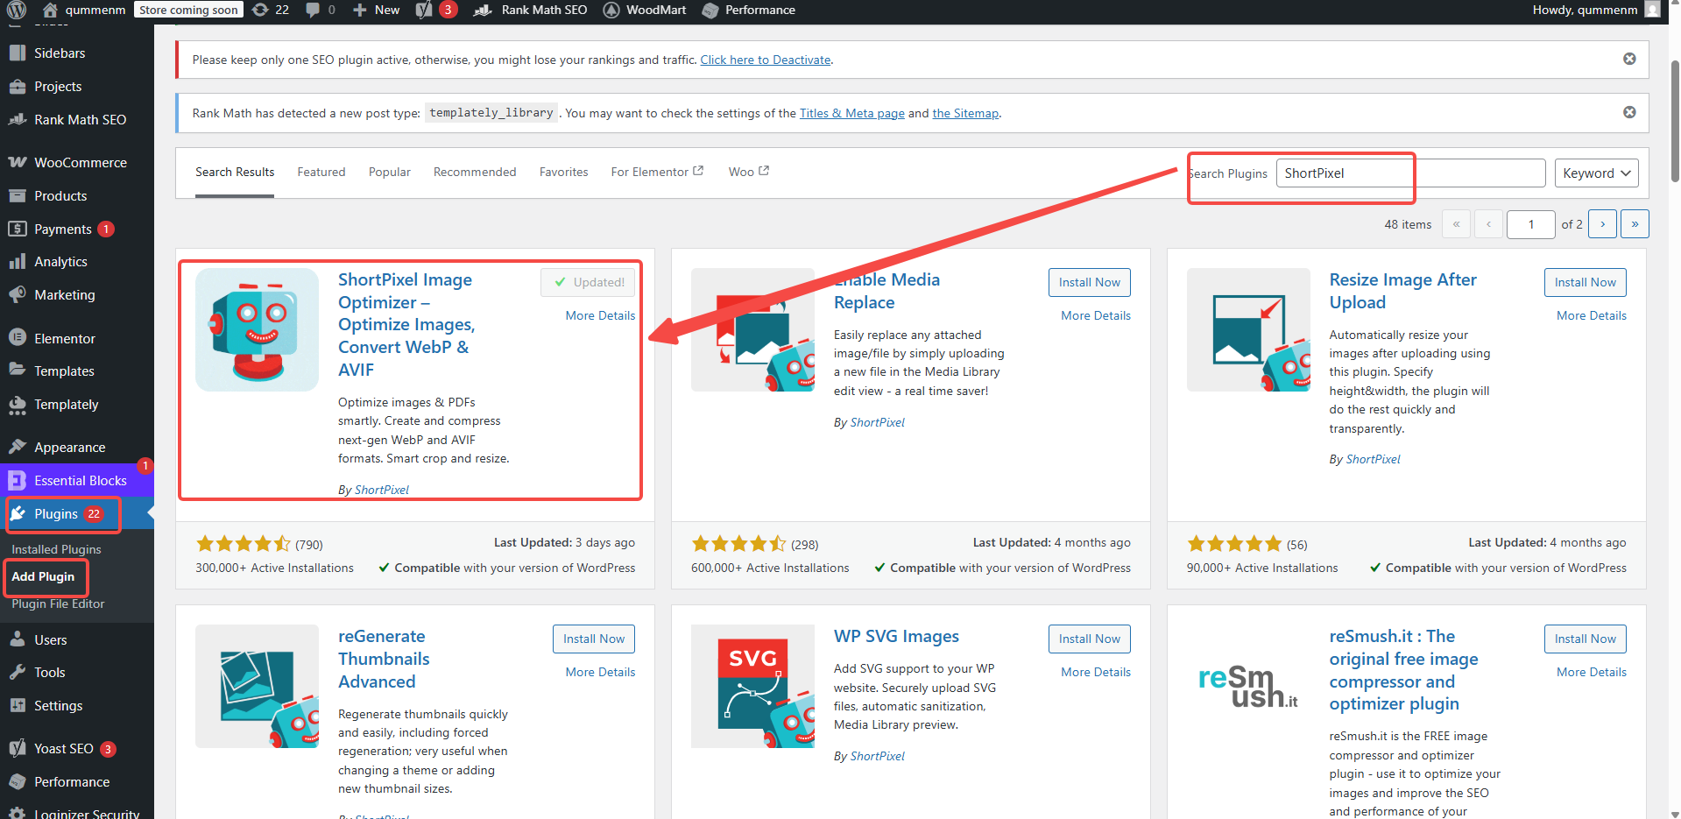Switch to the Popular tab
The height and width of the screenshot is (819, 1681).
click(389, 172)
